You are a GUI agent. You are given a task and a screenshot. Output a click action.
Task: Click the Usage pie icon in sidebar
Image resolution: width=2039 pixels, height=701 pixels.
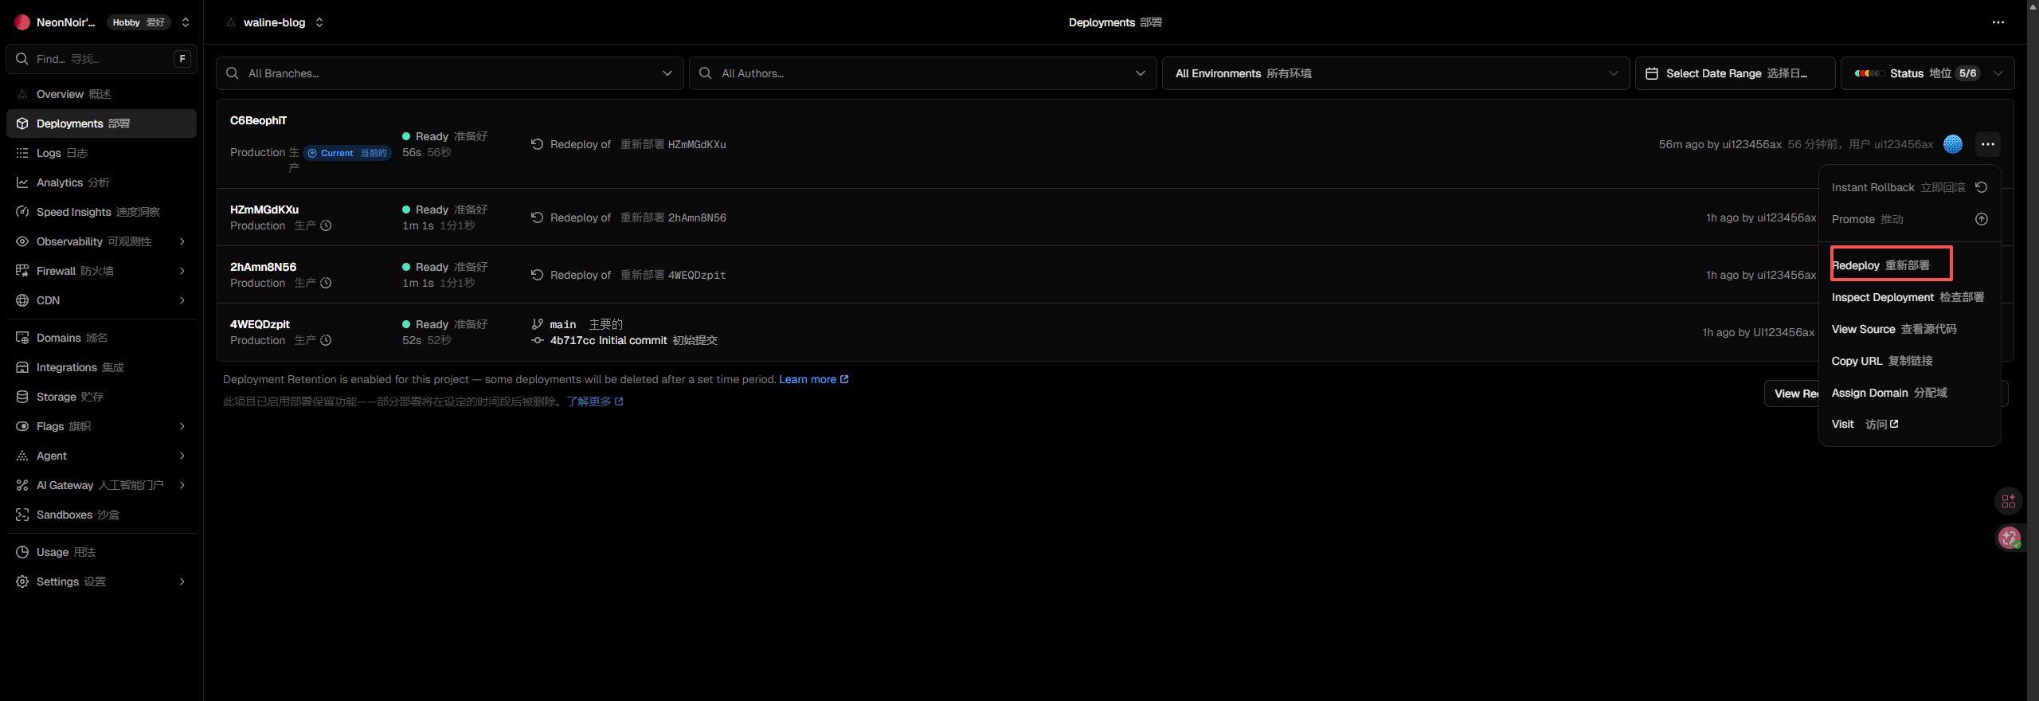coord(22,552)
